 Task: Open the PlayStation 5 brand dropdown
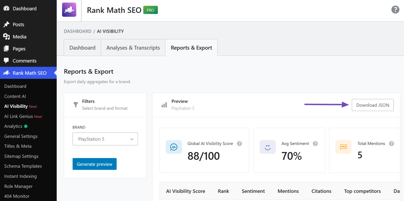click(105, 139)
